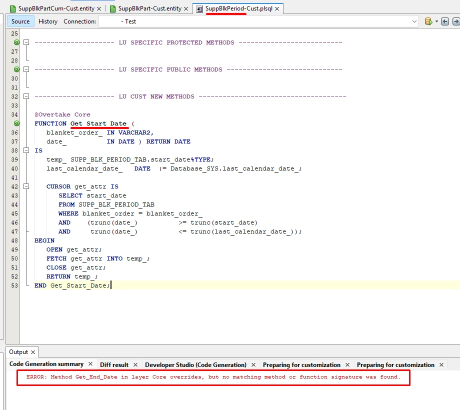This screenshot has width=460, height=410.
Task: Close SuppBlkPartCum-Cust.entity tab
Action: [99, 9]
